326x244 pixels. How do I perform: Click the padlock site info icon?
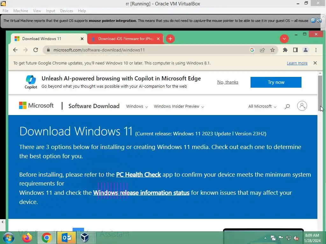pos(48,50)
